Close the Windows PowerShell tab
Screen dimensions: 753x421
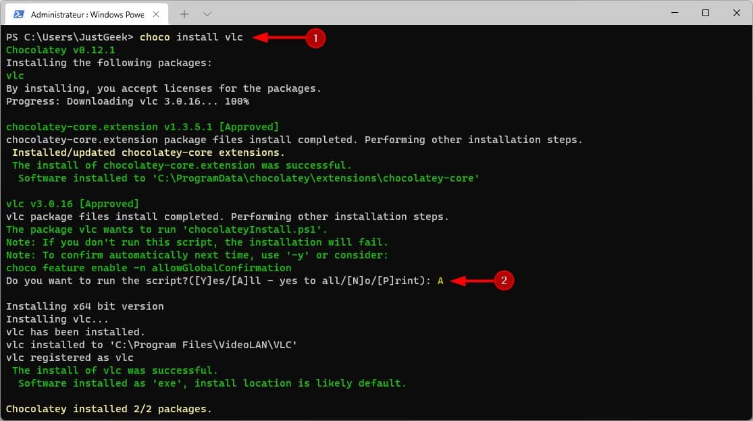click(x=156, y=14)
